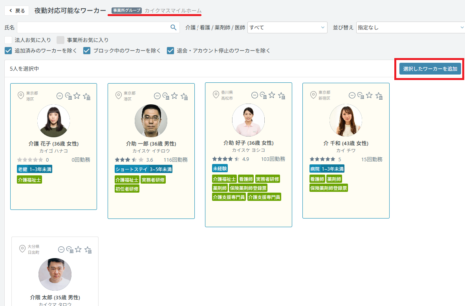Click the 事業所お気に入り checkbox

pos(60,40)
